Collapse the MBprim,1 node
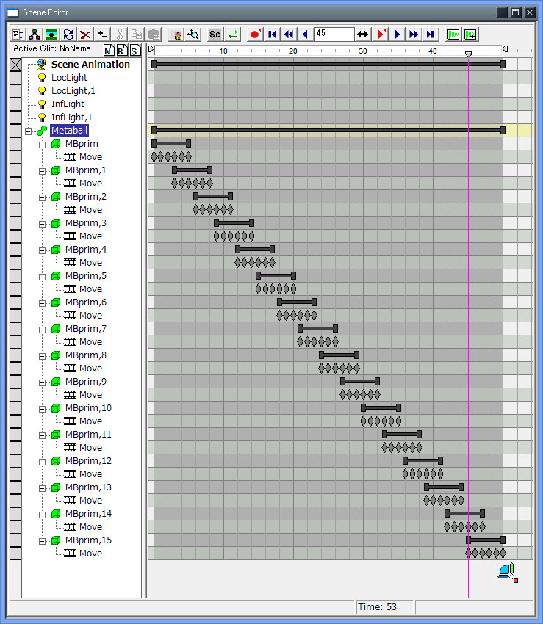Image resolution: width=543 pixels, height=624 pixels. (x=42, y=171)
